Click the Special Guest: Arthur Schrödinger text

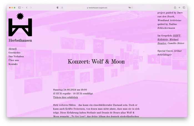click(170, 53)
